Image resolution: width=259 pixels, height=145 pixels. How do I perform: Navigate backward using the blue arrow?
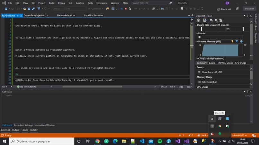coord(6,9)
